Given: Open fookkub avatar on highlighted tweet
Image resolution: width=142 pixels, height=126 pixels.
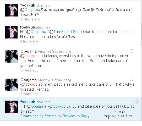Looking at the screenshot, I should [12, 107].
